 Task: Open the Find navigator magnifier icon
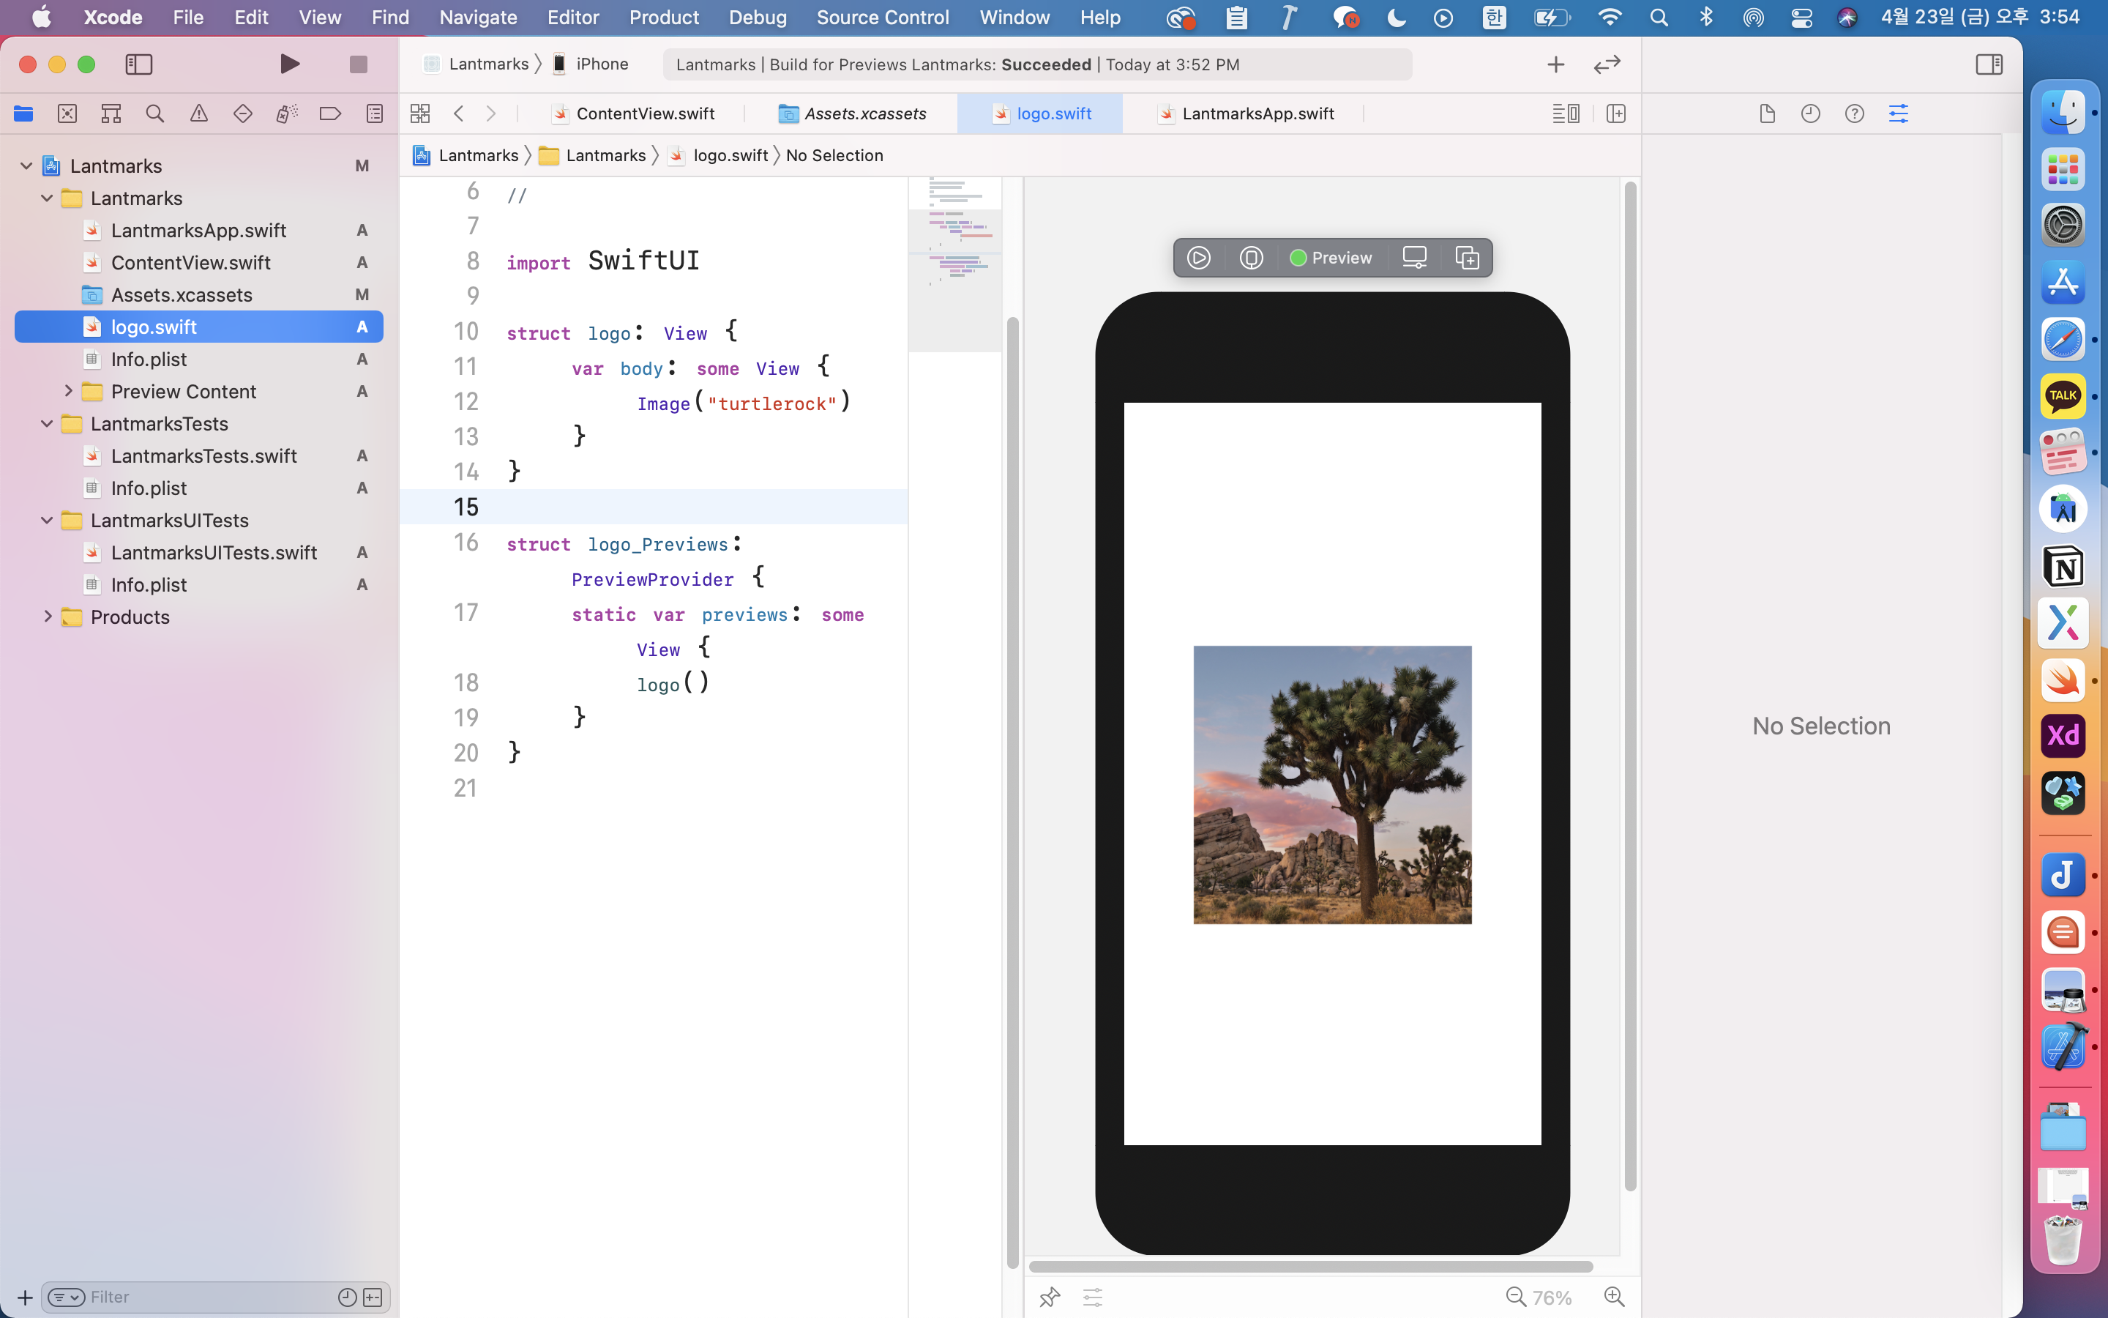[155, 113]
